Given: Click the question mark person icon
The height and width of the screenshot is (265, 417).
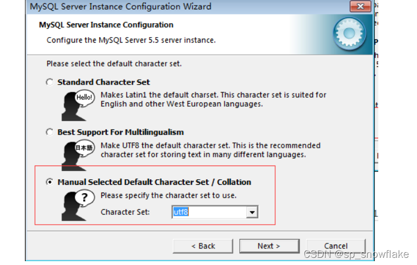Looking at the screenshot, I should click(x=78, y=205).
